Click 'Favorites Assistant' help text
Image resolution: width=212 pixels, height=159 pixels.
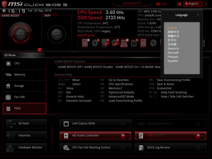tap(79, 101)
